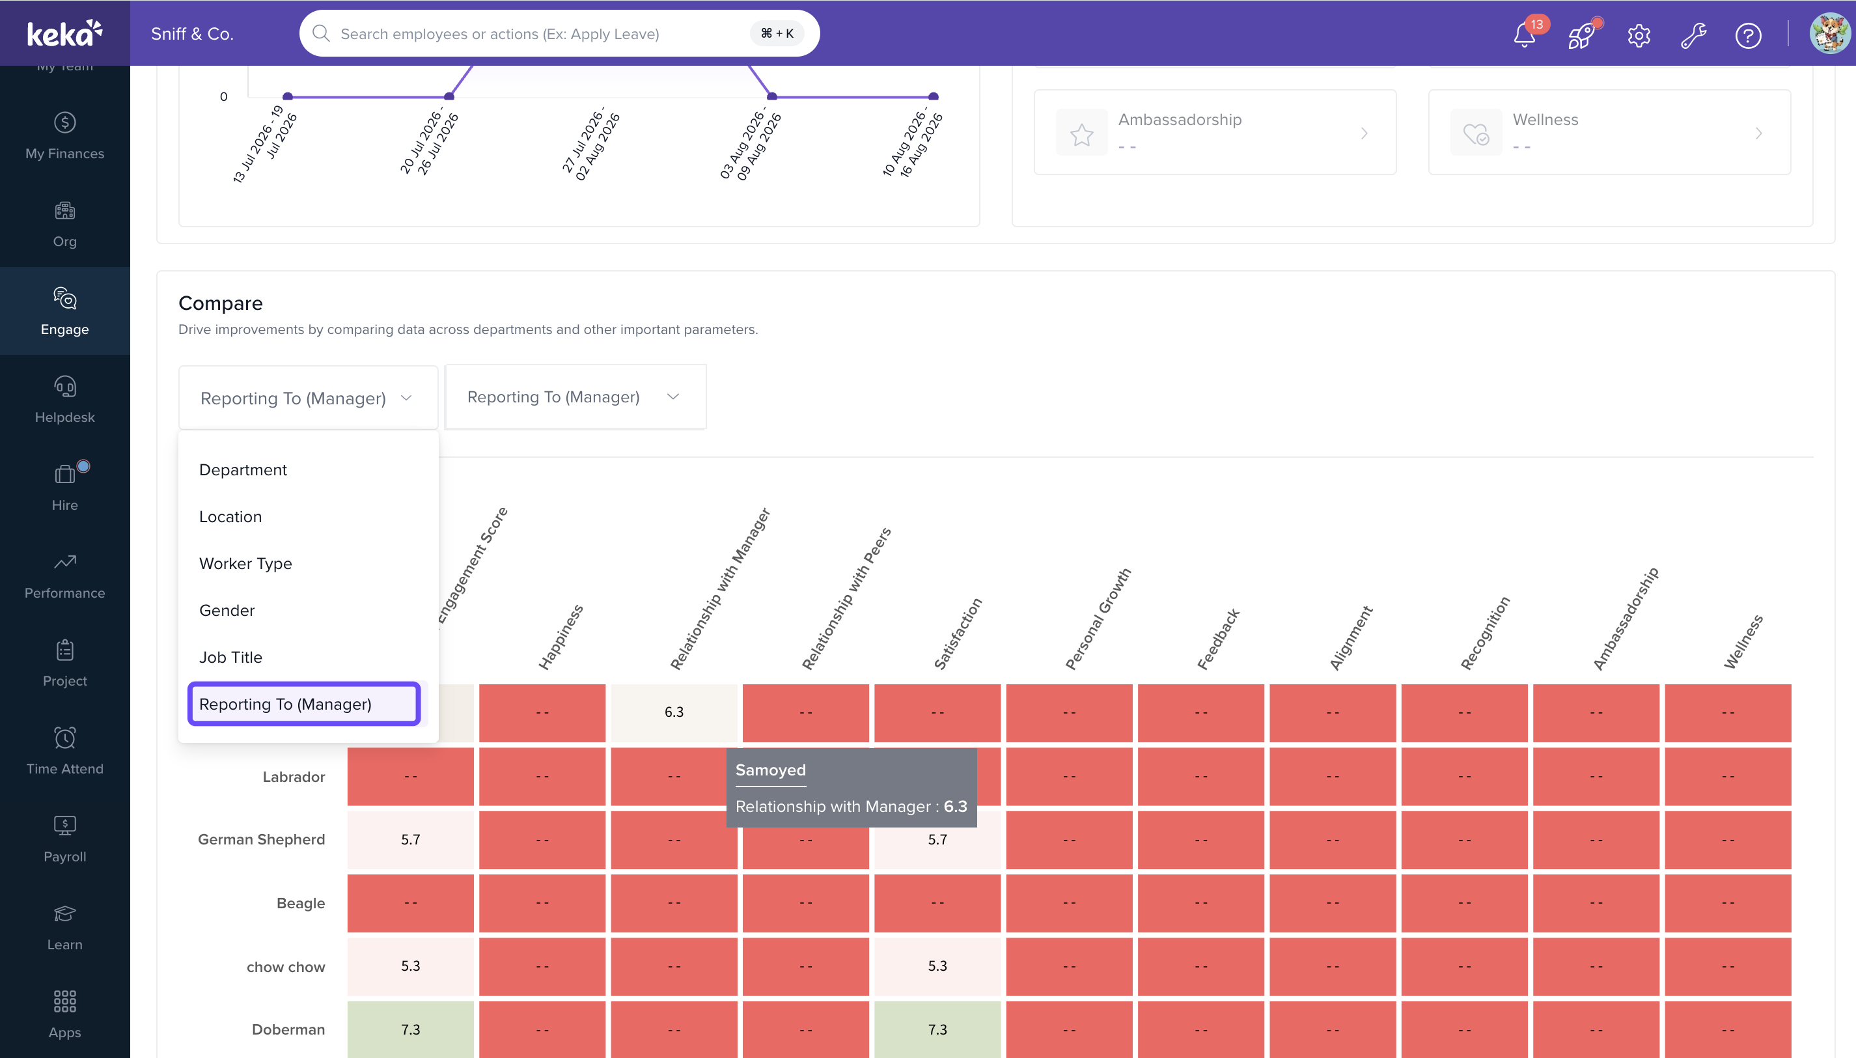Click the wrench tools icon
The height and width of the screenshot is (1058, 1856).
[1693, 35]
